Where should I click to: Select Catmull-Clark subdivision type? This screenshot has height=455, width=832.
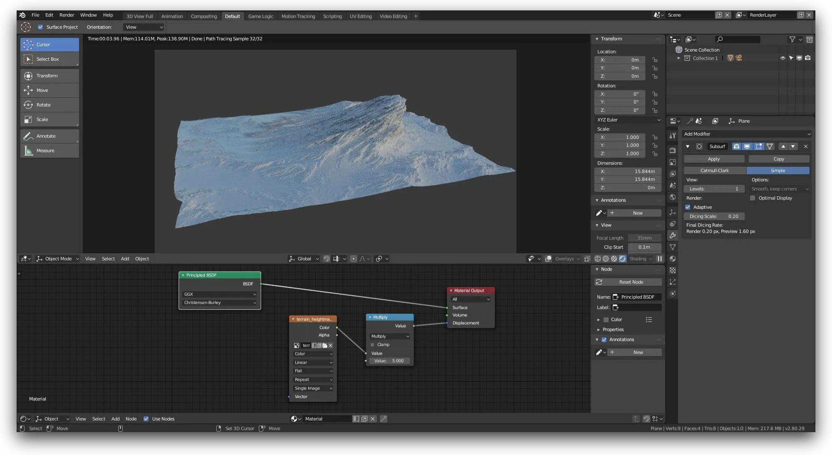pyautogui.click(x=714, y=171)
